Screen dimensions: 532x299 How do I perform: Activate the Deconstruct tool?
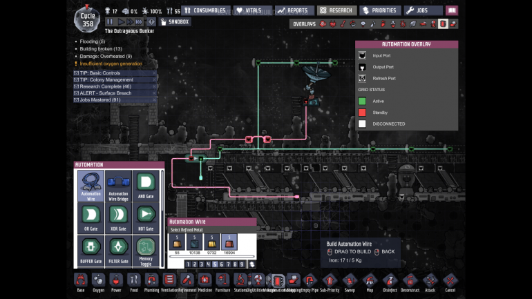tap(410, 282)
